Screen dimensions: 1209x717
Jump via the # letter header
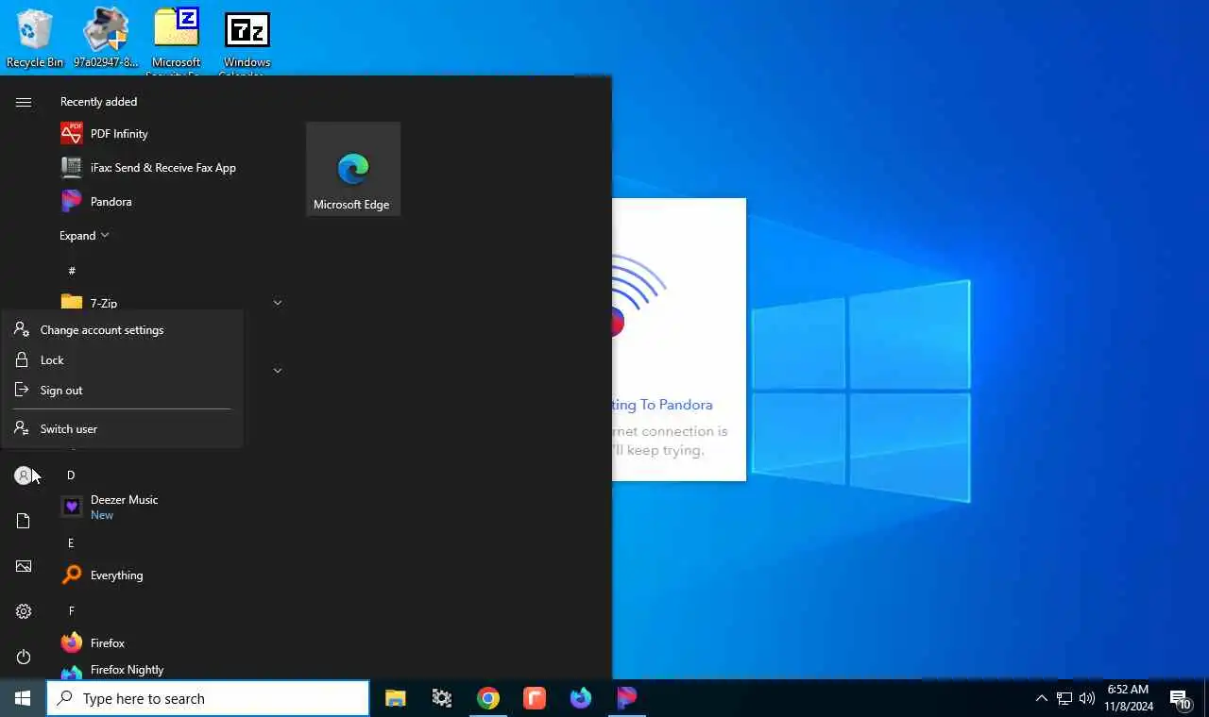(x=72, y=271)
